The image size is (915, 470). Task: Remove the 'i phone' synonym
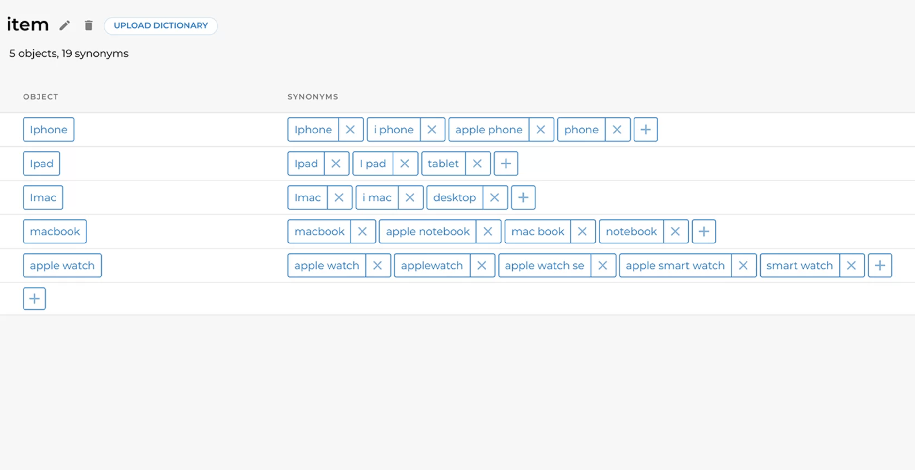point(432,130)
